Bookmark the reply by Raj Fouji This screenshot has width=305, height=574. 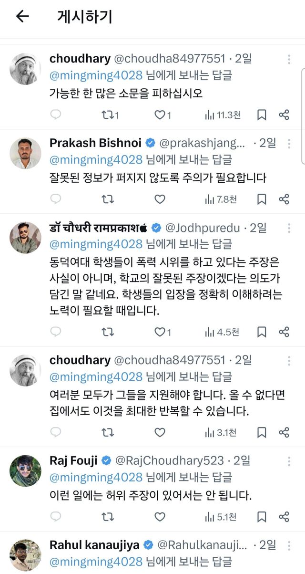click(x=262, y=516)
